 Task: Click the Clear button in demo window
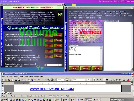click(x=74, y=68)
